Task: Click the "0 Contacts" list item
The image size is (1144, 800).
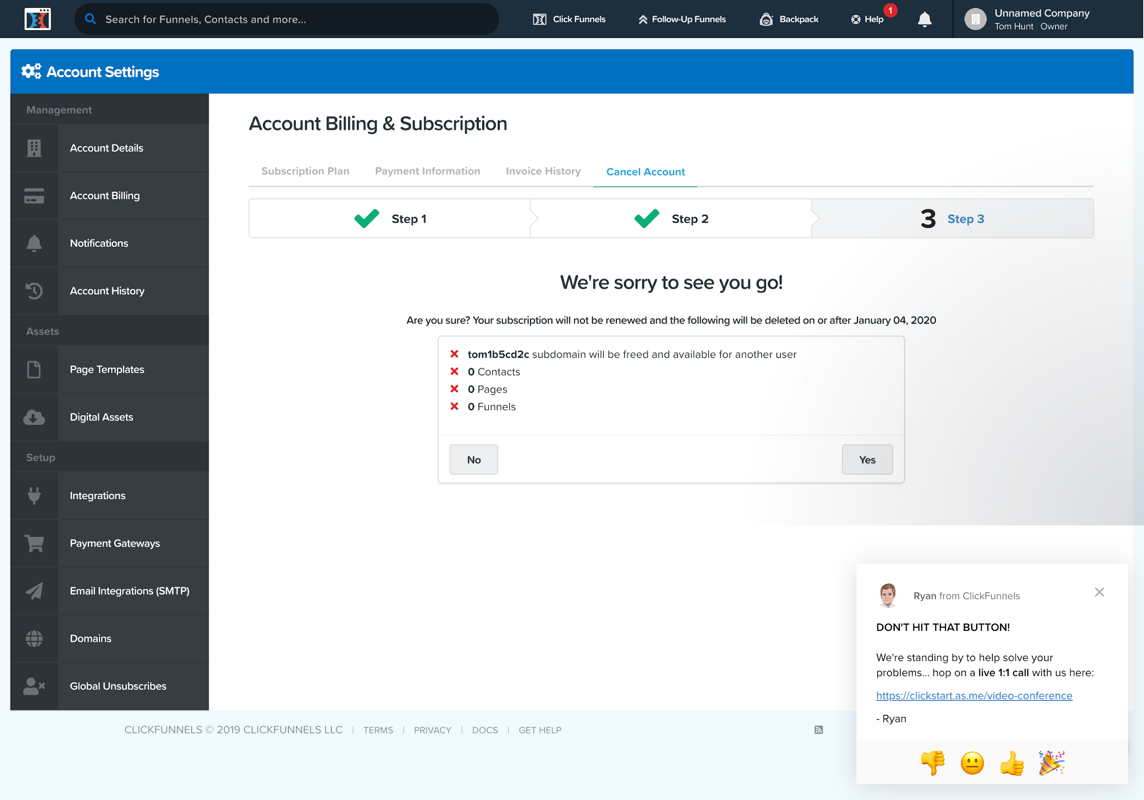Action: (493, 371)
